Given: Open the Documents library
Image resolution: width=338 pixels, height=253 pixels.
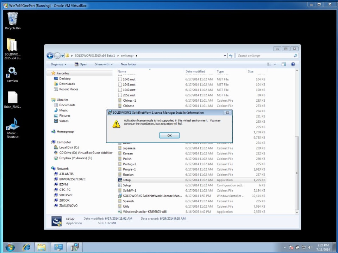Looking at the screenshot, I should (67, 105).
